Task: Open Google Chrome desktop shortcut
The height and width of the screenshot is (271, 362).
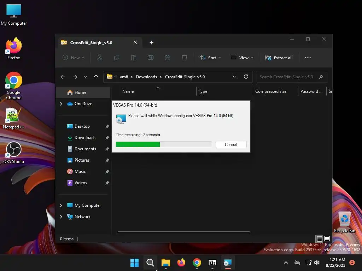Action: (14, 86)
